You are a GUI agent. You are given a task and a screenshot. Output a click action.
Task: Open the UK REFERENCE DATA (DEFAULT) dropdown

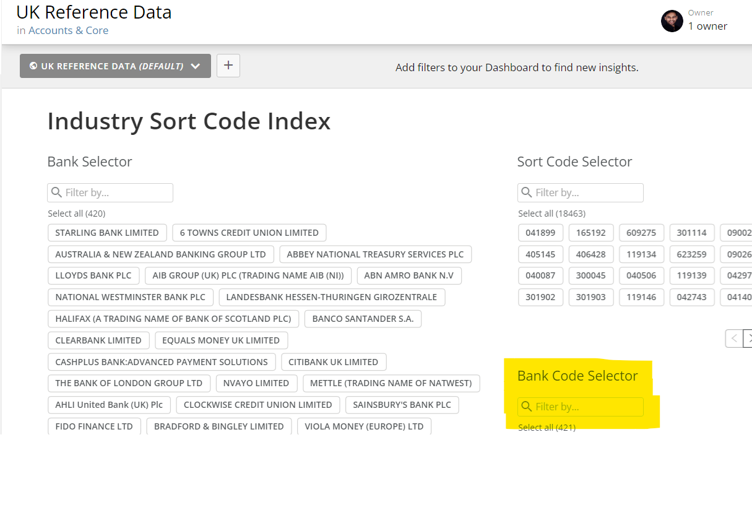(x=115, y=66)
